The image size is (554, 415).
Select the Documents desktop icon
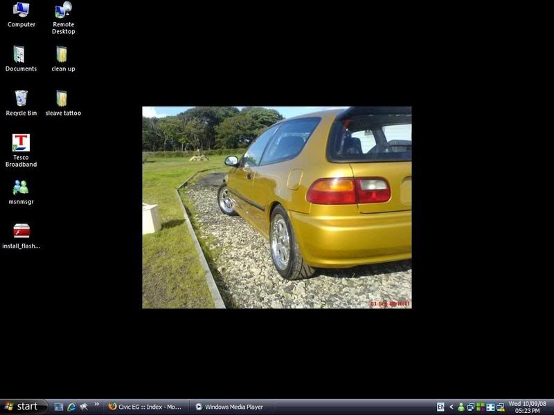21,59
